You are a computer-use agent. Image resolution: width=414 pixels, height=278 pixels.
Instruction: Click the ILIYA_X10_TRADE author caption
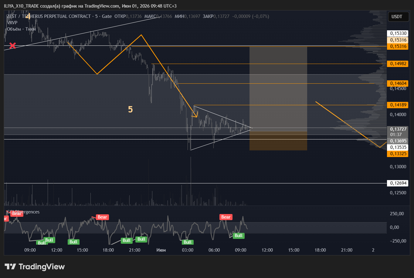pos(21,6)
